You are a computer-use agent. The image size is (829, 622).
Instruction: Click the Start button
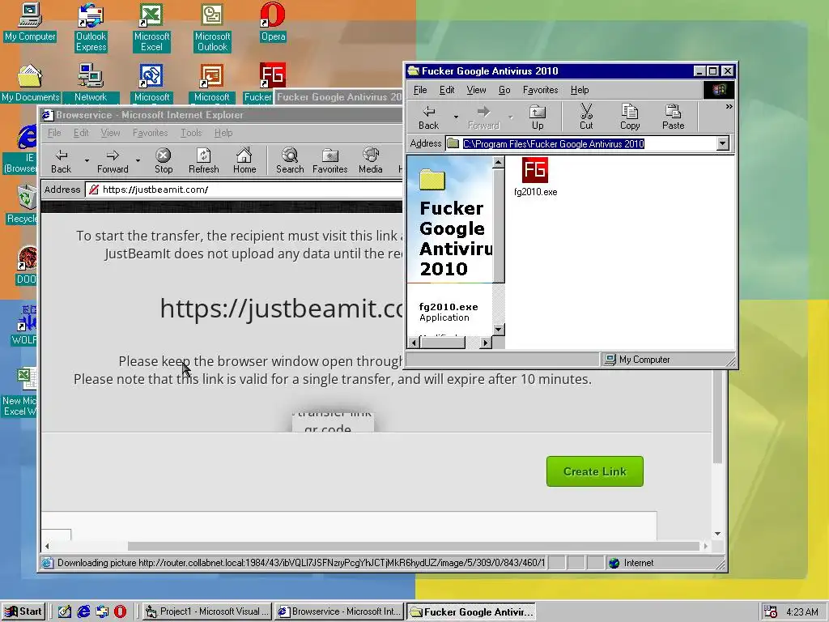click(23, 611)
